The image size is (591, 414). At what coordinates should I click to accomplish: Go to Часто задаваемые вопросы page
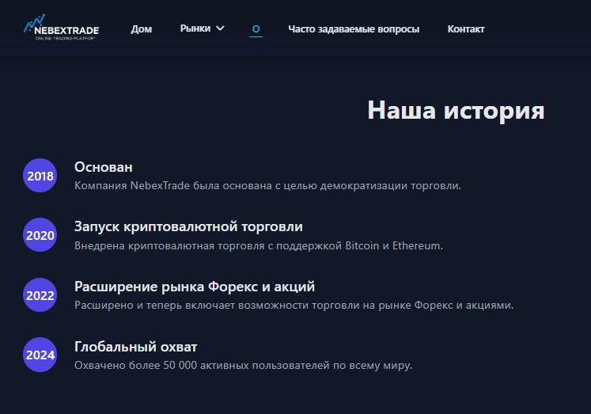pyautogui.click(x=354, y=29)
